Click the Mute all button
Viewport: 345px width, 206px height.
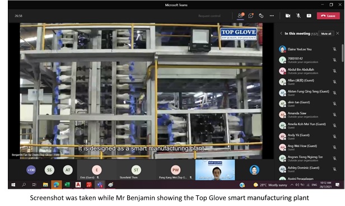click(326, 34)
